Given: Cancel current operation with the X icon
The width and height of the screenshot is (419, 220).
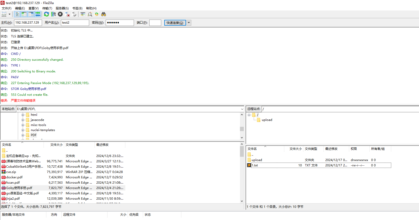Looking at the screenshot, I should [60, 14].
